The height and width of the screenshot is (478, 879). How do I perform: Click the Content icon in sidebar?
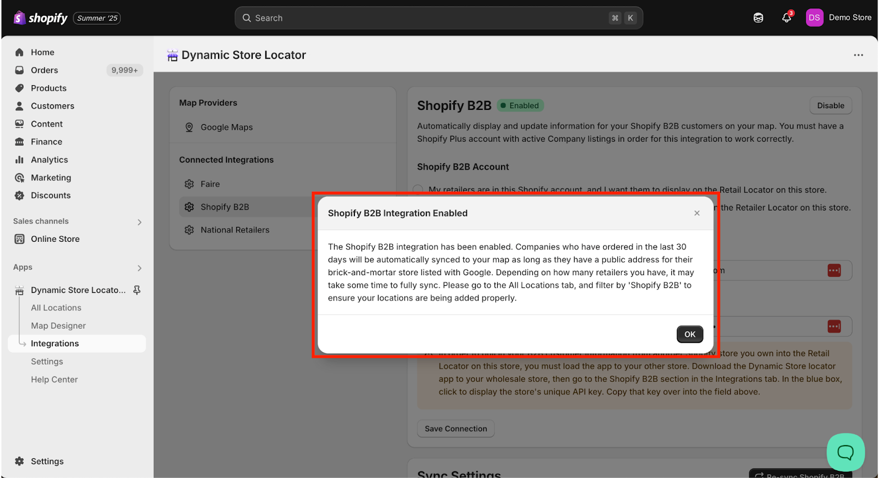coord(20,124)
